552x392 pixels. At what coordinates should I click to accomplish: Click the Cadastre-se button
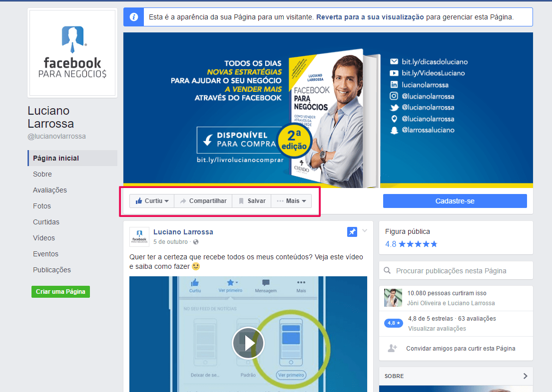(x=455, y=201)
